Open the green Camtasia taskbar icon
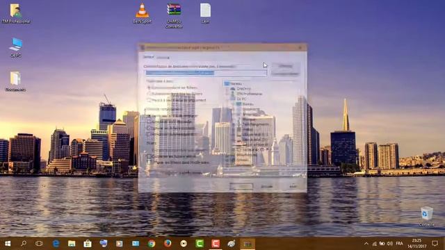This screenshot has height=250, width=445. click(200, 244)
